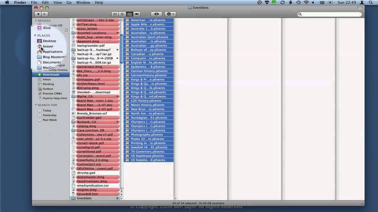378x212 pixels.
Task: Click the Wi-Fi status icon
Action: pyautogui.click(x=306, y=2)
